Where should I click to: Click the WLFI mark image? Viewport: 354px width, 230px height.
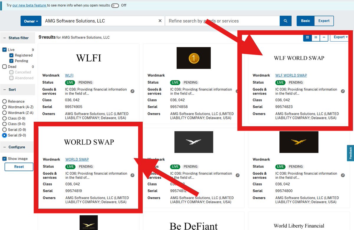click(88, 58)
